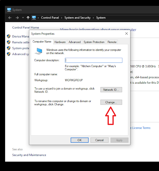Click the 'System Properties' title text

click(43, 34)
